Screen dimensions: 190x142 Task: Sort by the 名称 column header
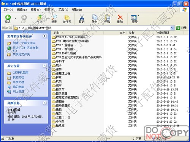[77, 33]
